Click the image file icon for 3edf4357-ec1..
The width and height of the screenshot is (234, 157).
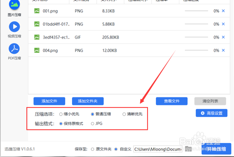click(x=37, y=37)
